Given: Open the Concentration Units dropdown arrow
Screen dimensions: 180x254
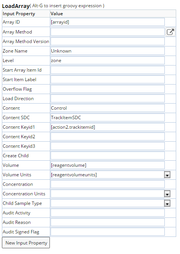Looking at the screenshot, I should click(x=167, y=194).
